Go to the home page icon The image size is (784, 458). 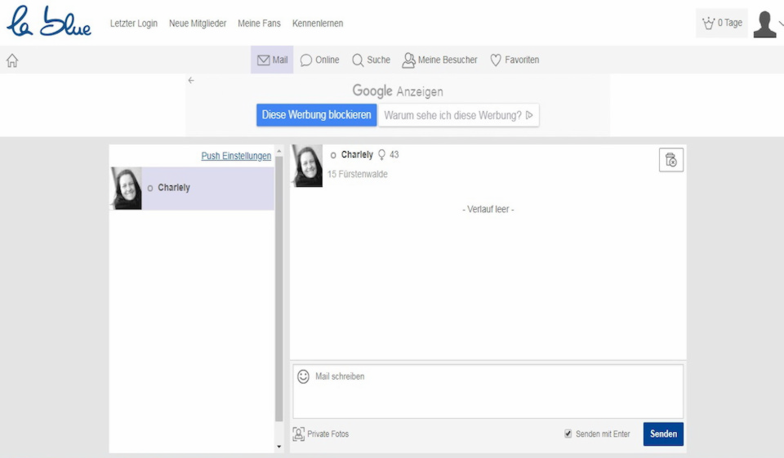12,60
